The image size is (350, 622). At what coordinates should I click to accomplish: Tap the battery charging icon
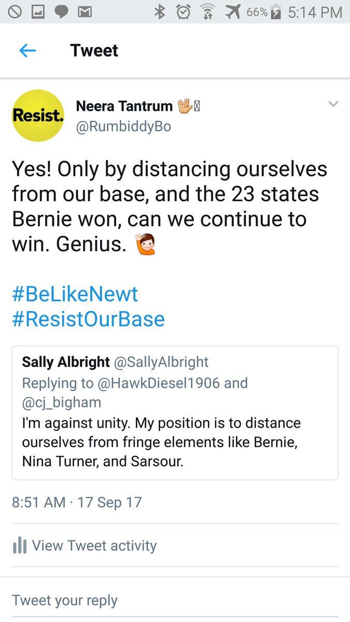coord(276,12)
